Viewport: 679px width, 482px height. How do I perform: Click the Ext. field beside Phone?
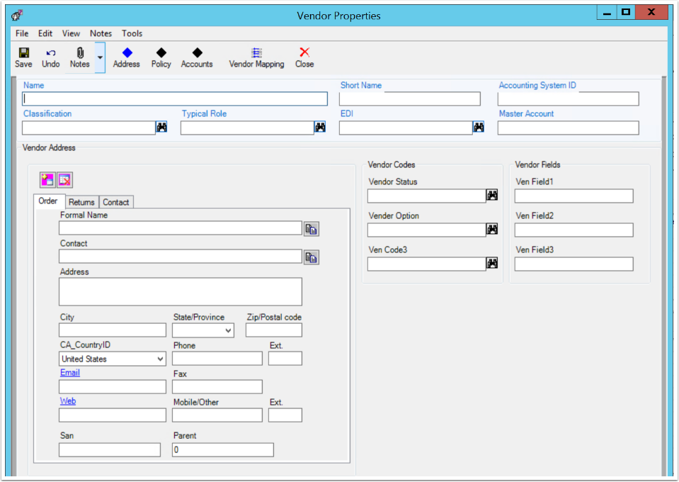pyautogui.click(x=285, y=359)
